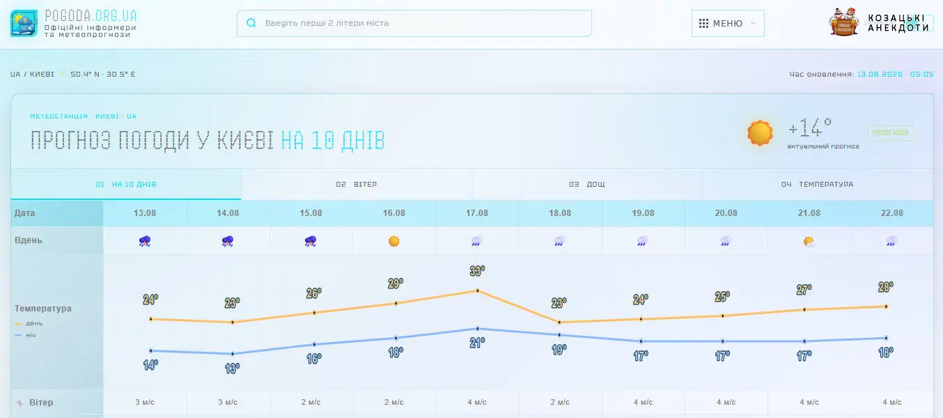Click the Температура row label
943x418 pixels.
click(43, 309)
